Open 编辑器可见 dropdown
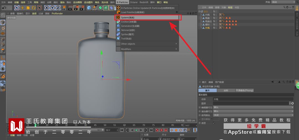Viewport: 299px width, 140px height. [253, 107]
